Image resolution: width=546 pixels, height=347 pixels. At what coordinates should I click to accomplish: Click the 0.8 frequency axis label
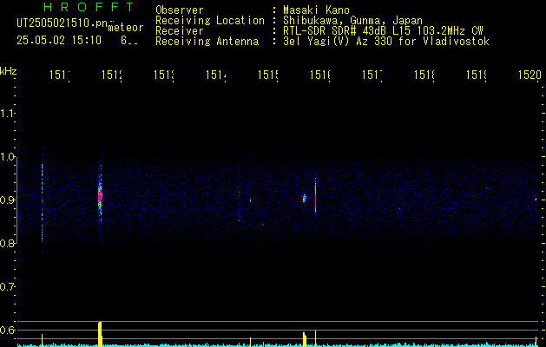point(7,243)
